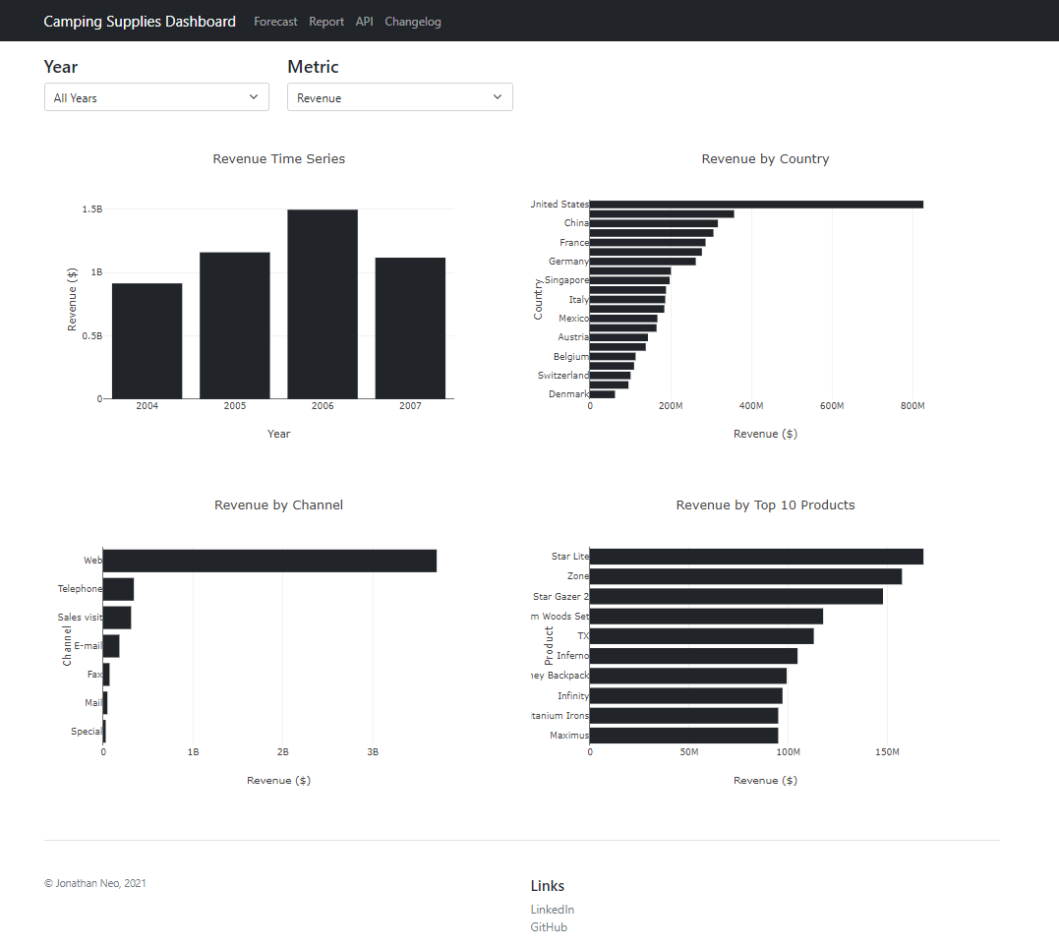Click the Belgium label on country axis
1059x948 pixels.
[570, 356]
